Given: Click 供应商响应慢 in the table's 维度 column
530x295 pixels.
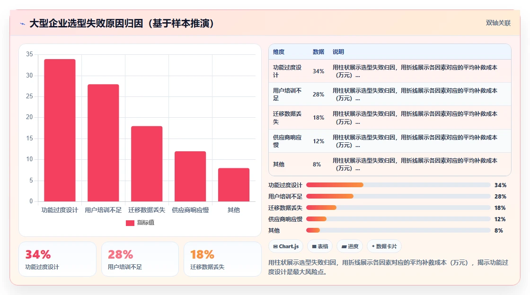Looking at the screenshot, I should (x=287, y=141).
